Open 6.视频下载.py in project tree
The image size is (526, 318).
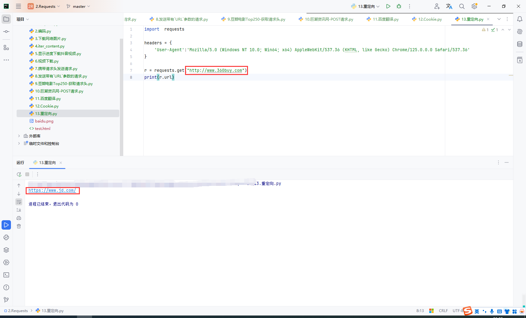[47, 61]
